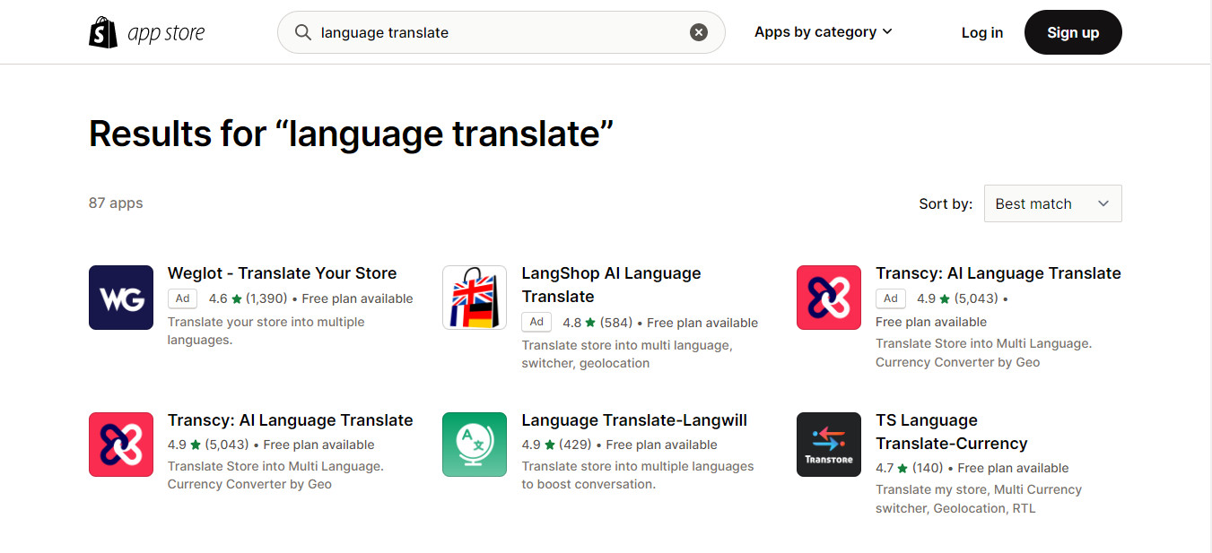1212x553 pixels.
Task: Open the top-row Transcy: AI Language Translate title
Action: (998, 273)
